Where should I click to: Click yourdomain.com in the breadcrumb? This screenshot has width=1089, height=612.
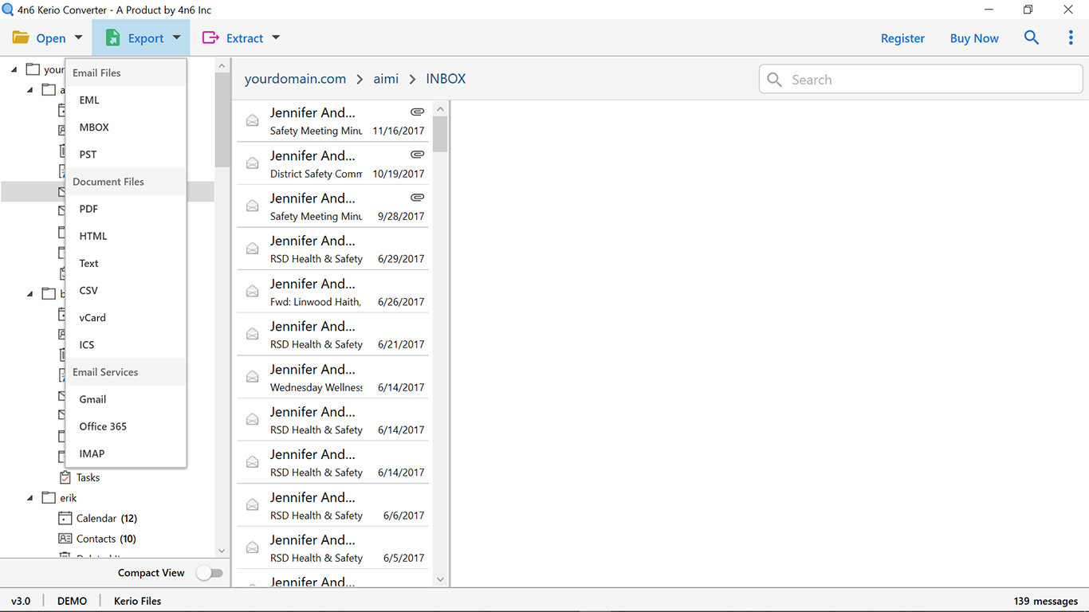(295, 79)
